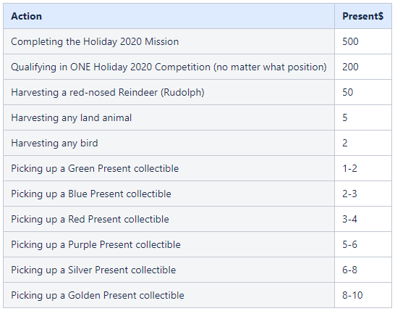Image resolution: width=395 pixels, height=311 pixels.
Task: Select Picking up a Blue Present collectible
Action: (91, 194)
